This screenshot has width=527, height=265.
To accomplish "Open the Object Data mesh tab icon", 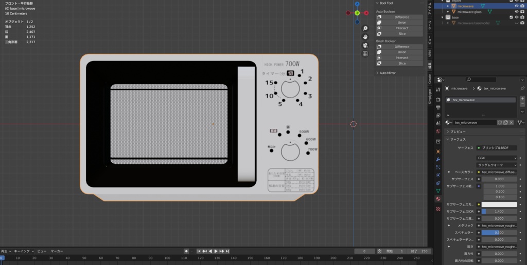I will pyautogui.click(x=438, y=191).
